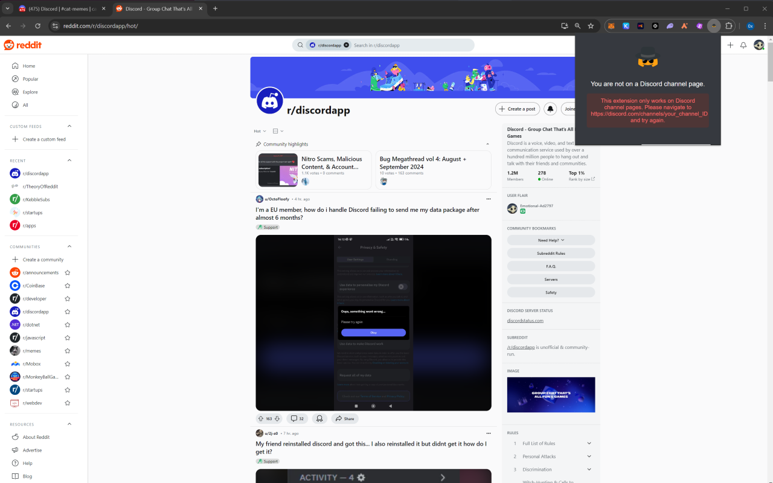Collapse Community highlights section
773x483 pixels.
487,144
